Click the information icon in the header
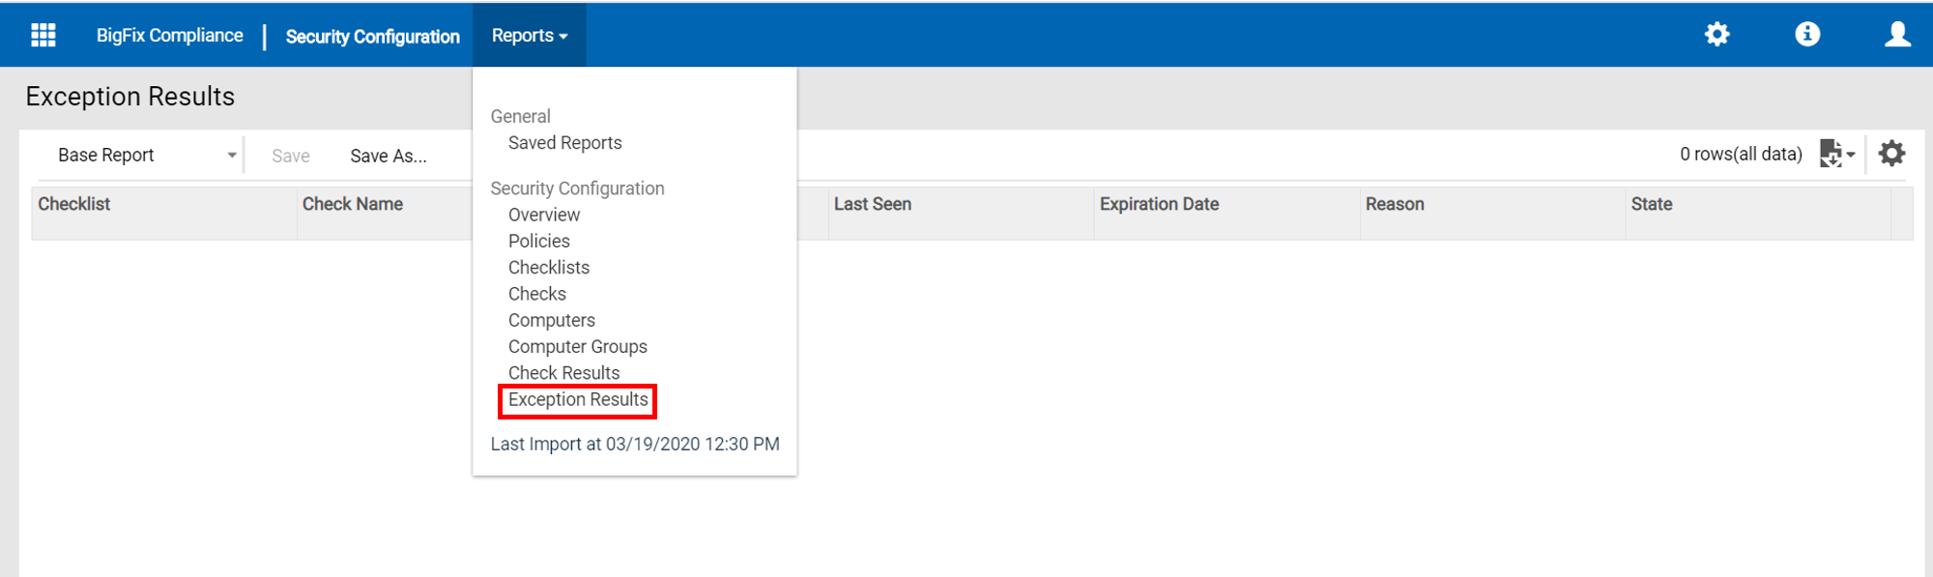The height and width of the screenshot is (577, 1933). pos(1807,35)
